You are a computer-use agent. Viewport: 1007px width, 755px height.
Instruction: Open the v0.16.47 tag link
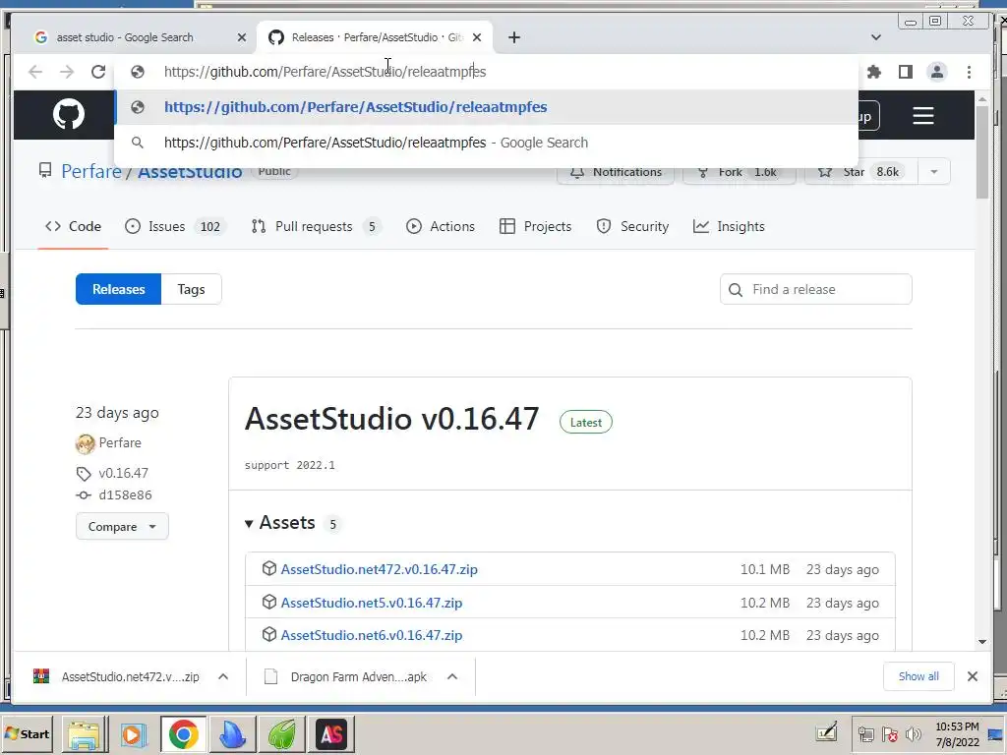click(x=123, y=473)
